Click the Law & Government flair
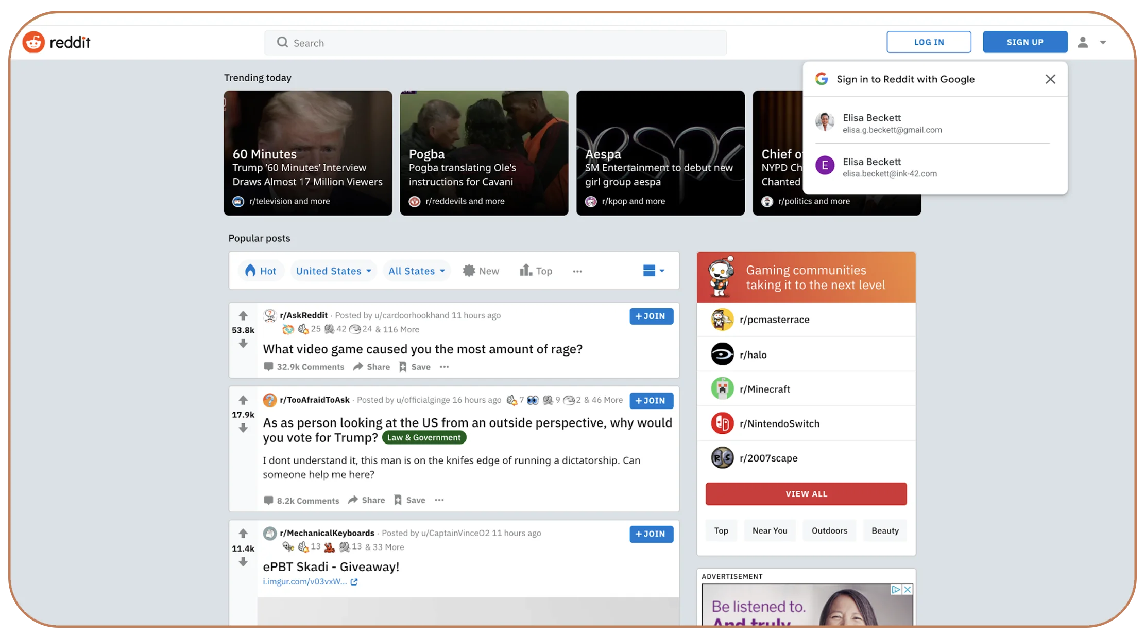 [424, 437]
